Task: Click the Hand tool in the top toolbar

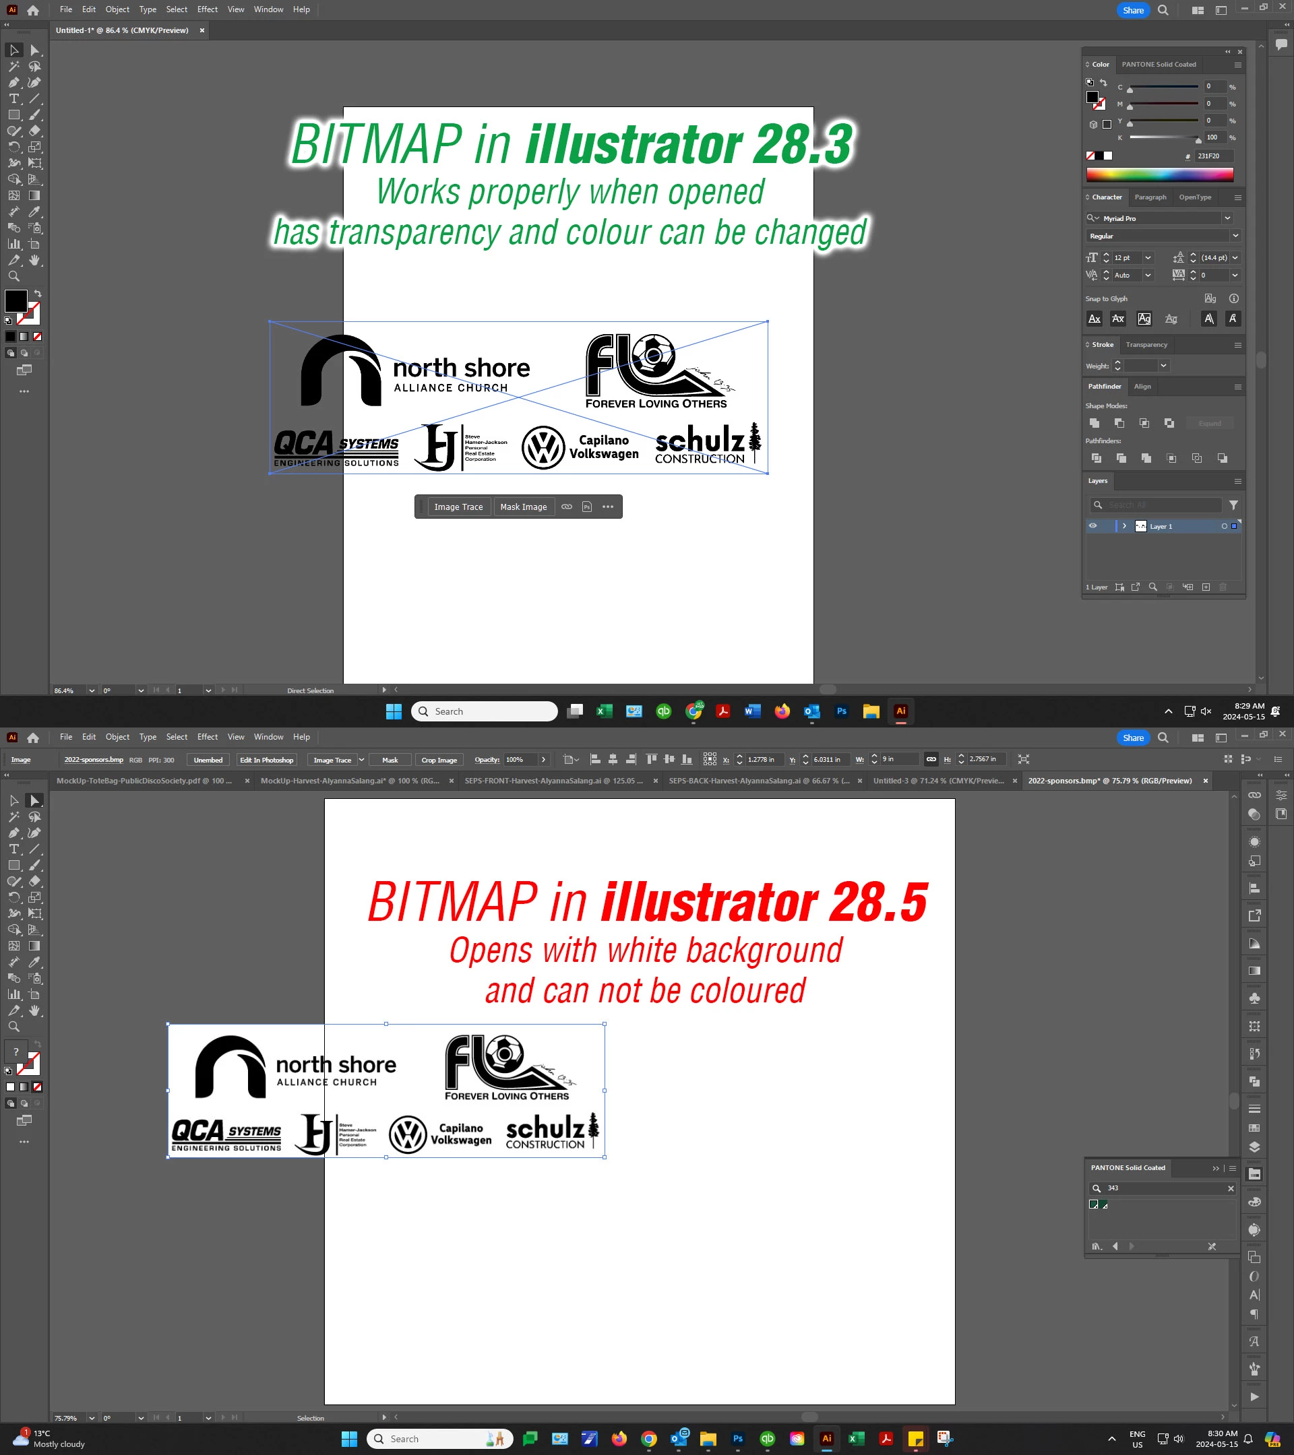Action: point(34,261)
